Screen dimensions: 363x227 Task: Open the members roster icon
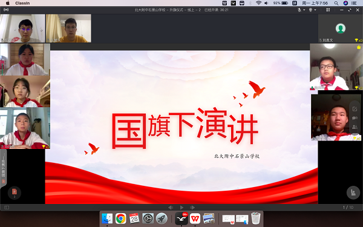(355, 127)
